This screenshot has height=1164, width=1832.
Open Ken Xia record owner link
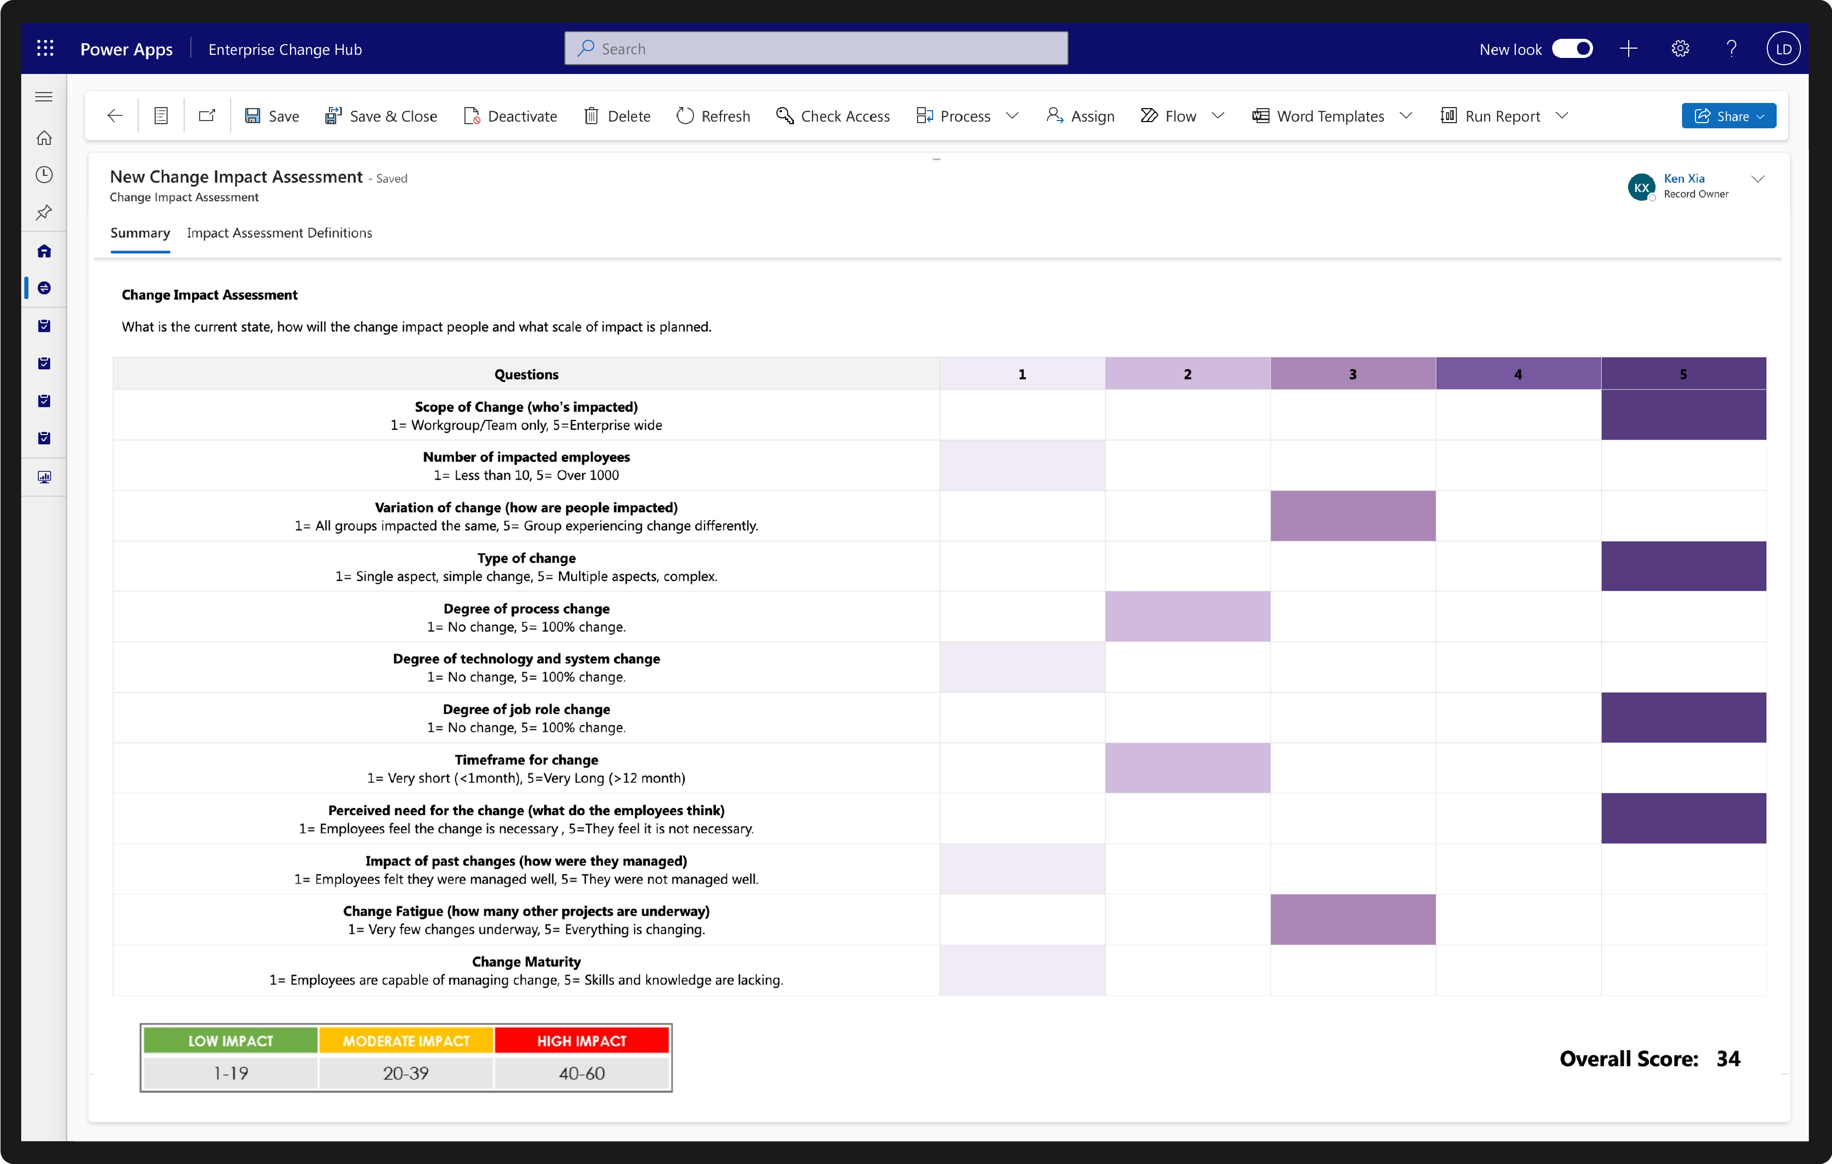pyautogui.click(x=1684, y=178)
